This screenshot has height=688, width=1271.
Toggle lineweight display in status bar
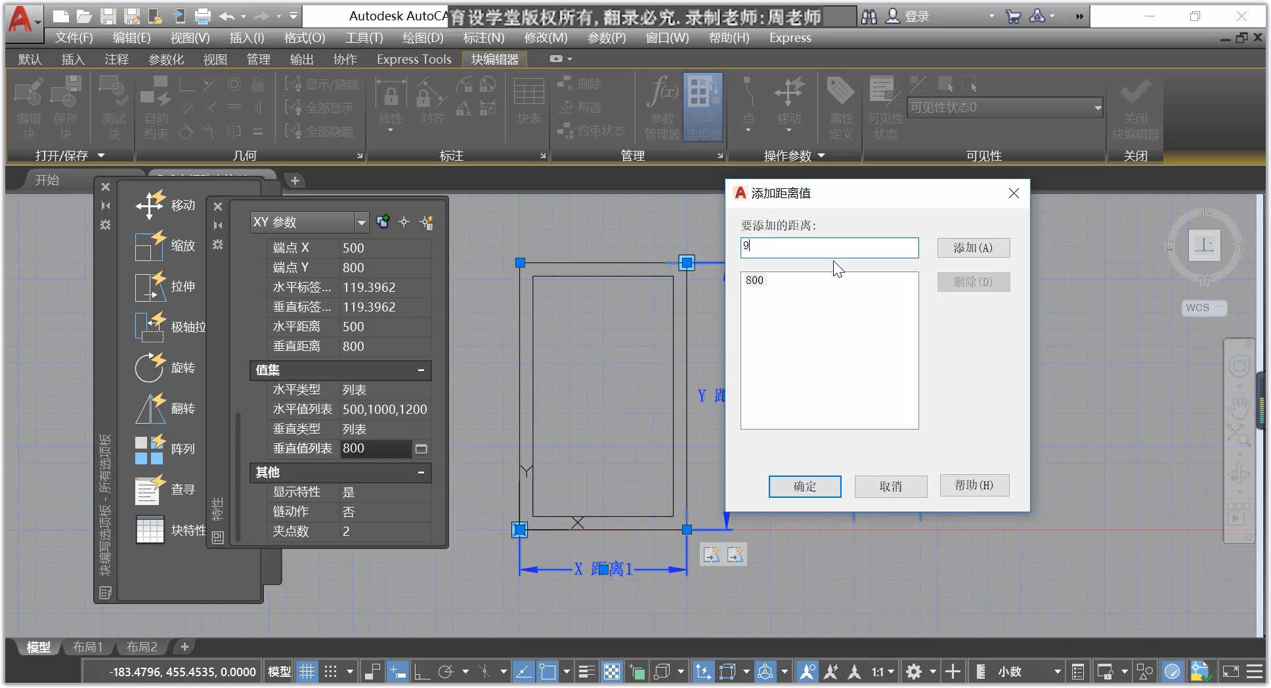[x=586, y=672]
